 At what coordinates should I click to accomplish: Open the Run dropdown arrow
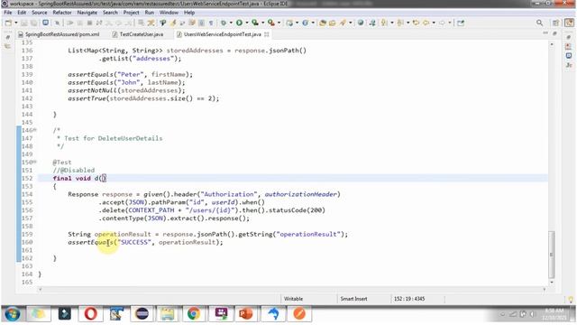point(247,23)
